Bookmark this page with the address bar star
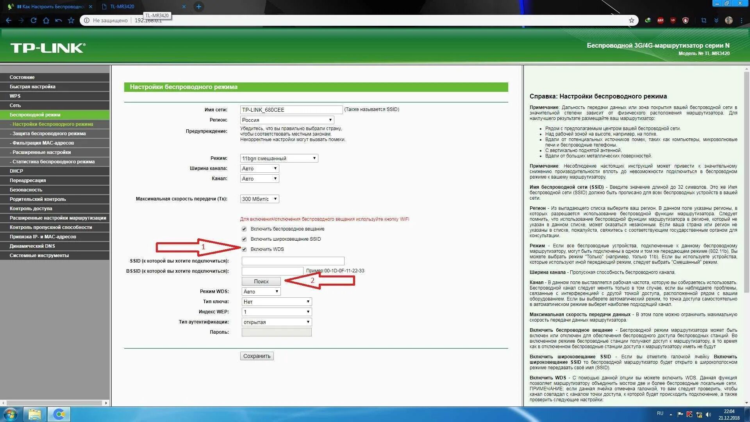Viewport: 750px width, 422px height. coord(632,20)
